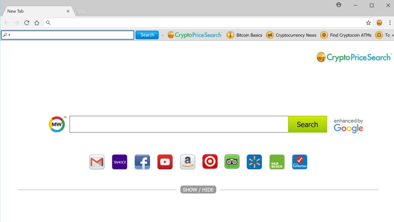Open the Gmail shortcut icon
394x222 pixels.
[x=97, y=162]
